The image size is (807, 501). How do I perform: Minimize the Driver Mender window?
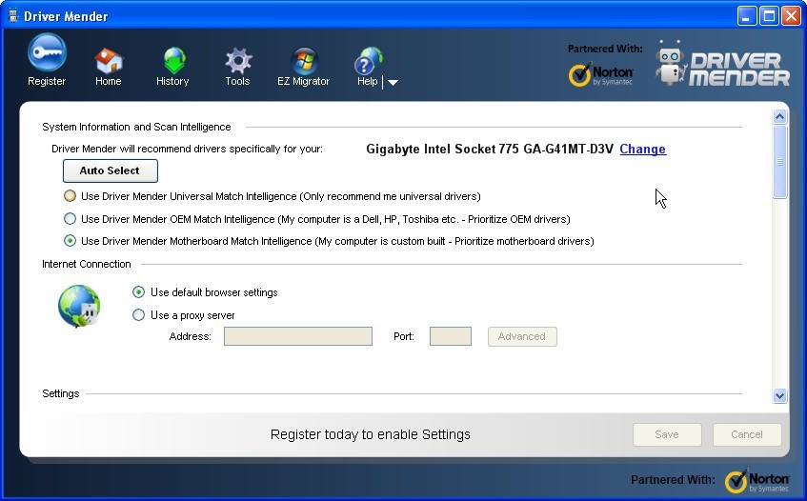pos(747,16)
